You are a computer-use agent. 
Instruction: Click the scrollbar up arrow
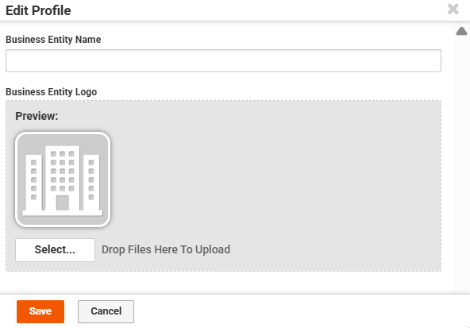pos(461,31)
